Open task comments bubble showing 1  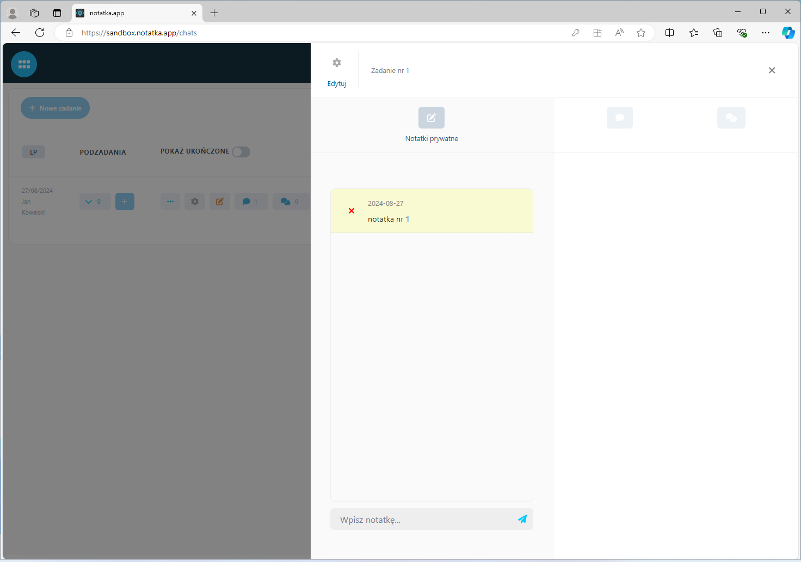pos(250,201)
